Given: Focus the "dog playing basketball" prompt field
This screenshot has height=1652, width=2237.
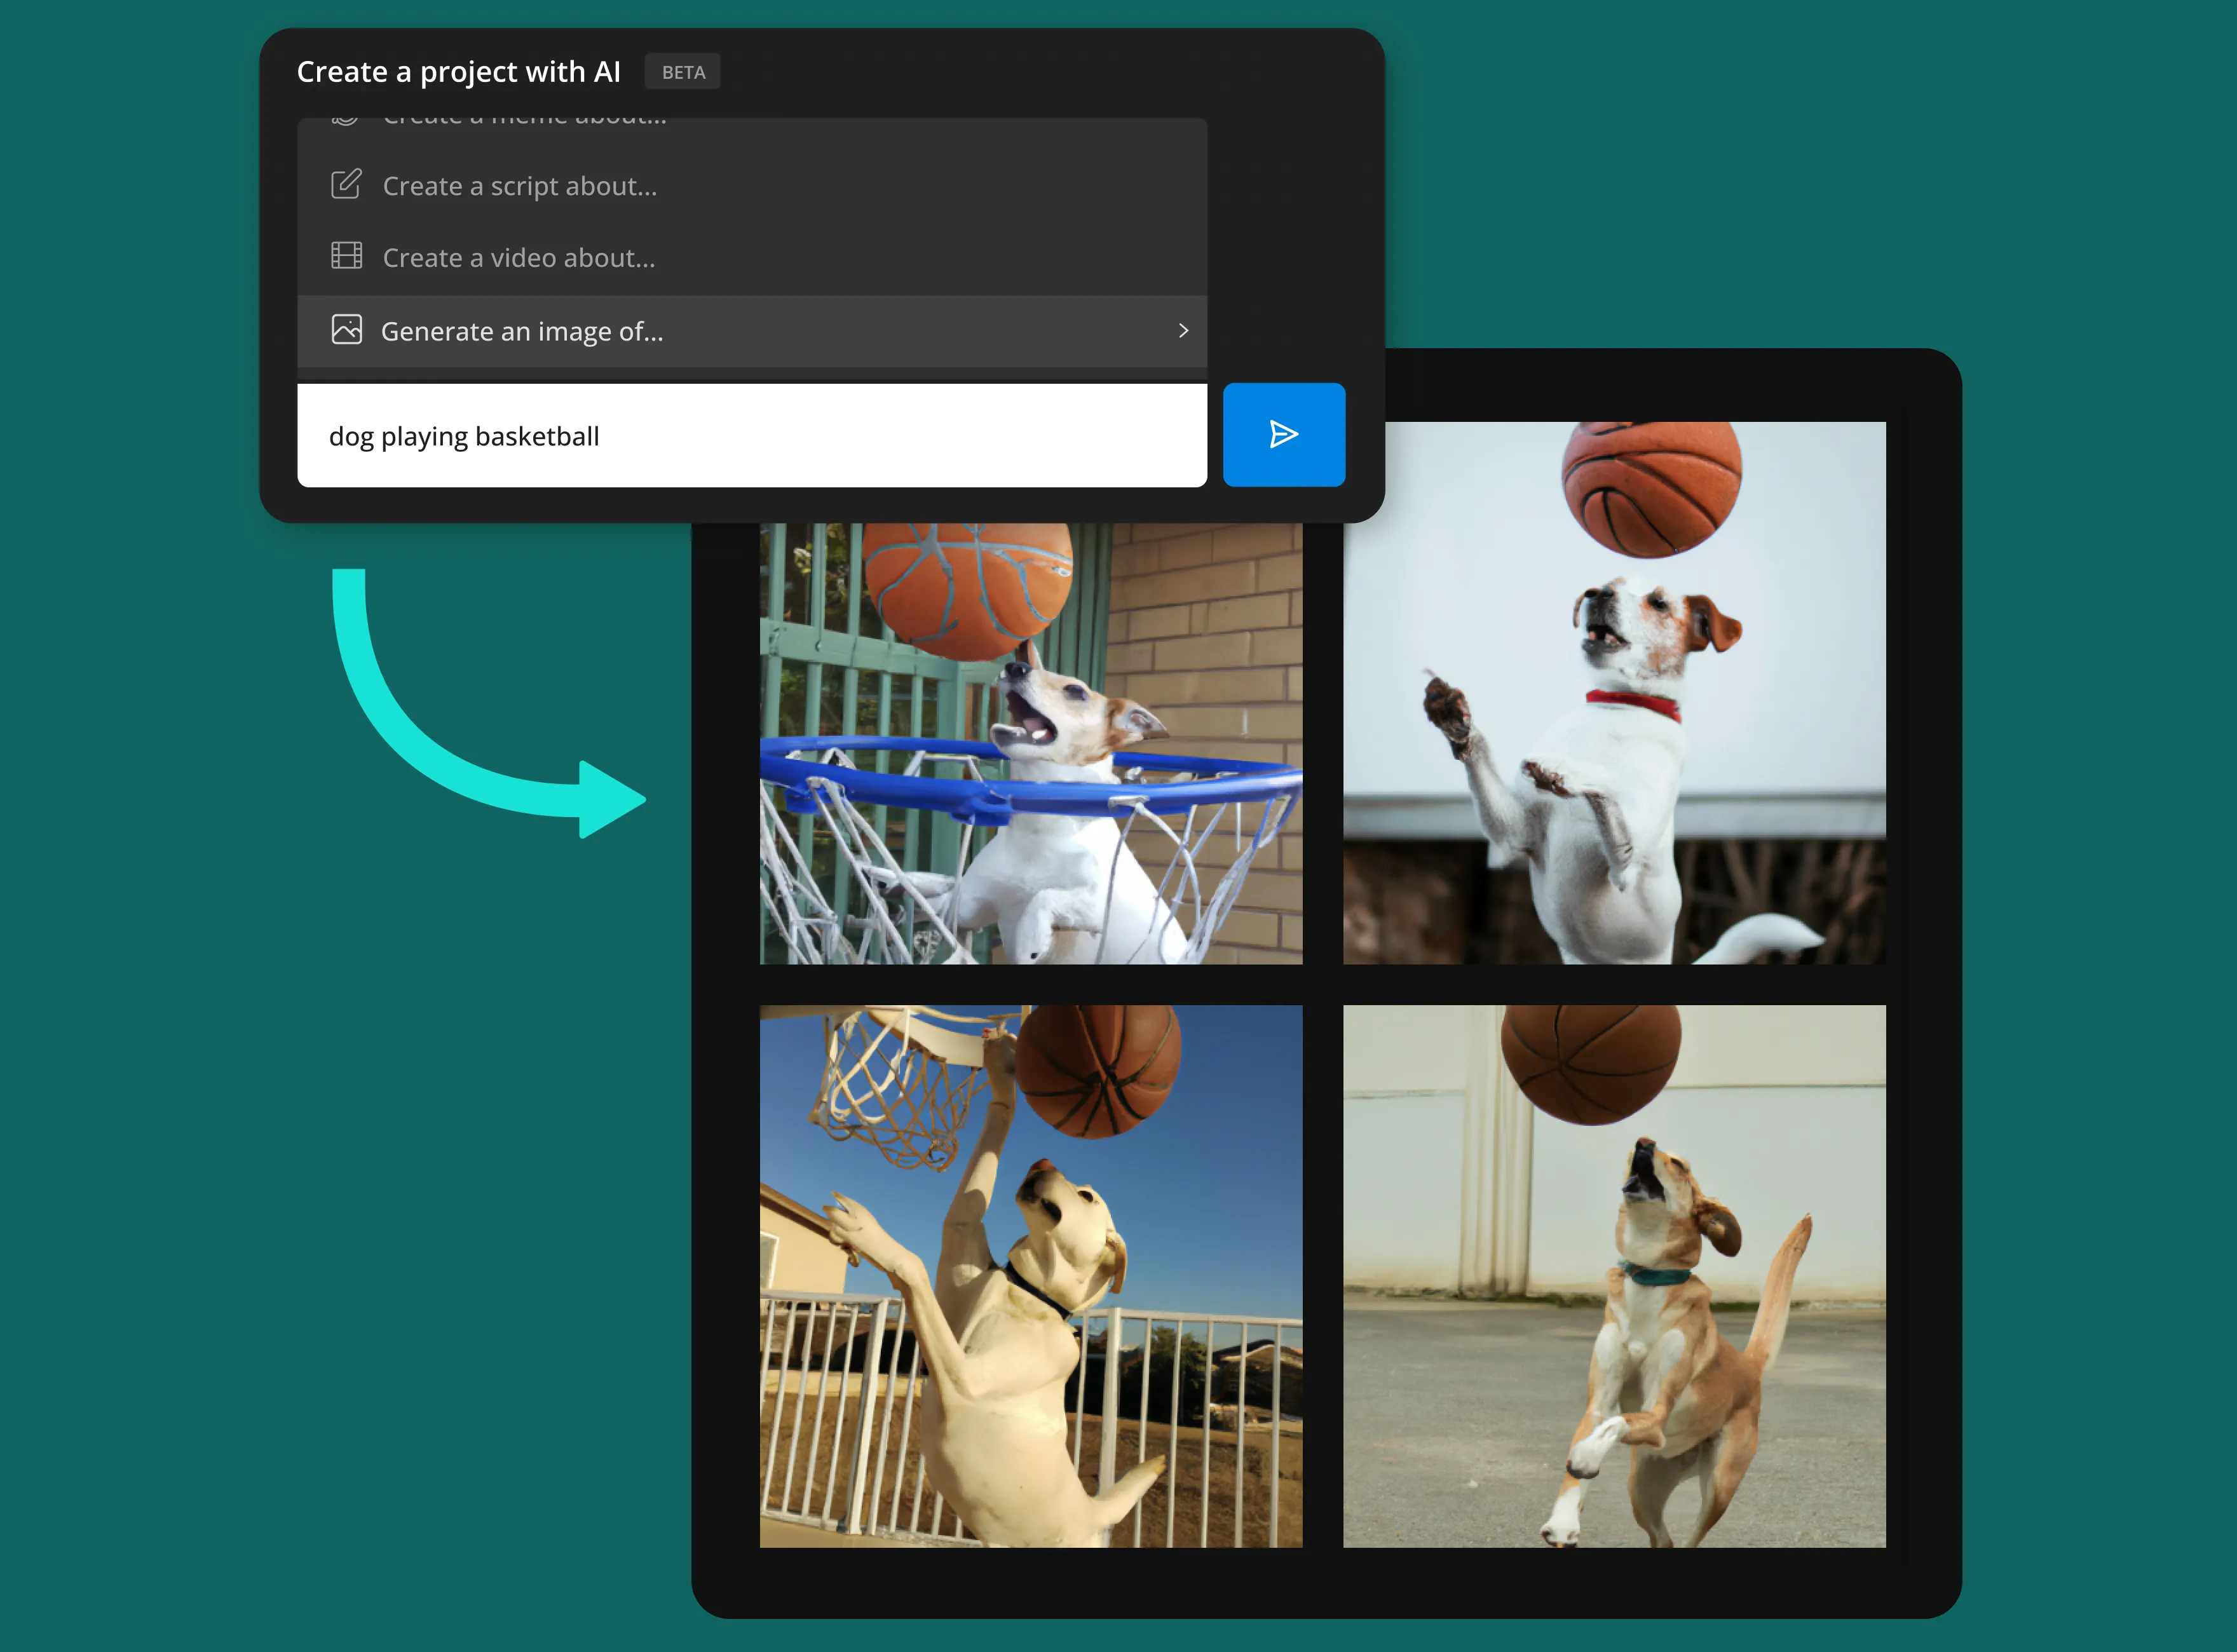Looking at the screenshot, I should pyautogui.click(x=750, y=436).
